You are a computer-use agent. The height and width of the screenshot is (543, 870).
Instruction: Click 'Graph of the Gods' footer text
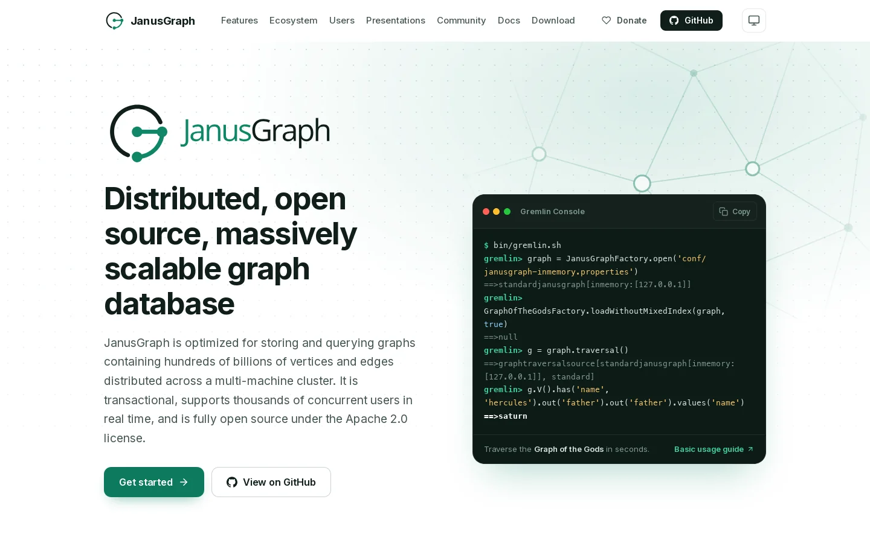[569, 449]
